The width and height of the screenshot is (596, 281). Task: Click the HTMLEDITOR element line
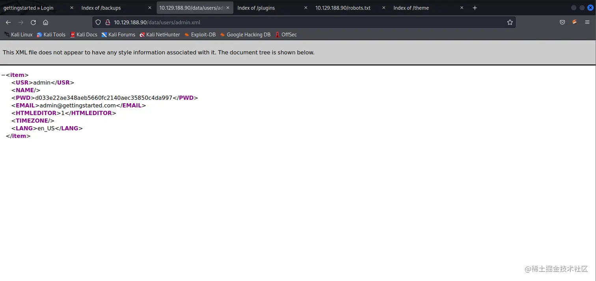pyautogui.click(x=64, y=113)
